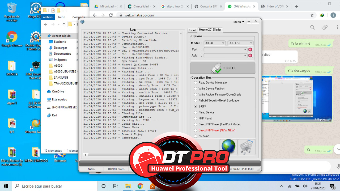
Task: Open Papelera de reciclaje desktop icon
Action: (12, 12)
